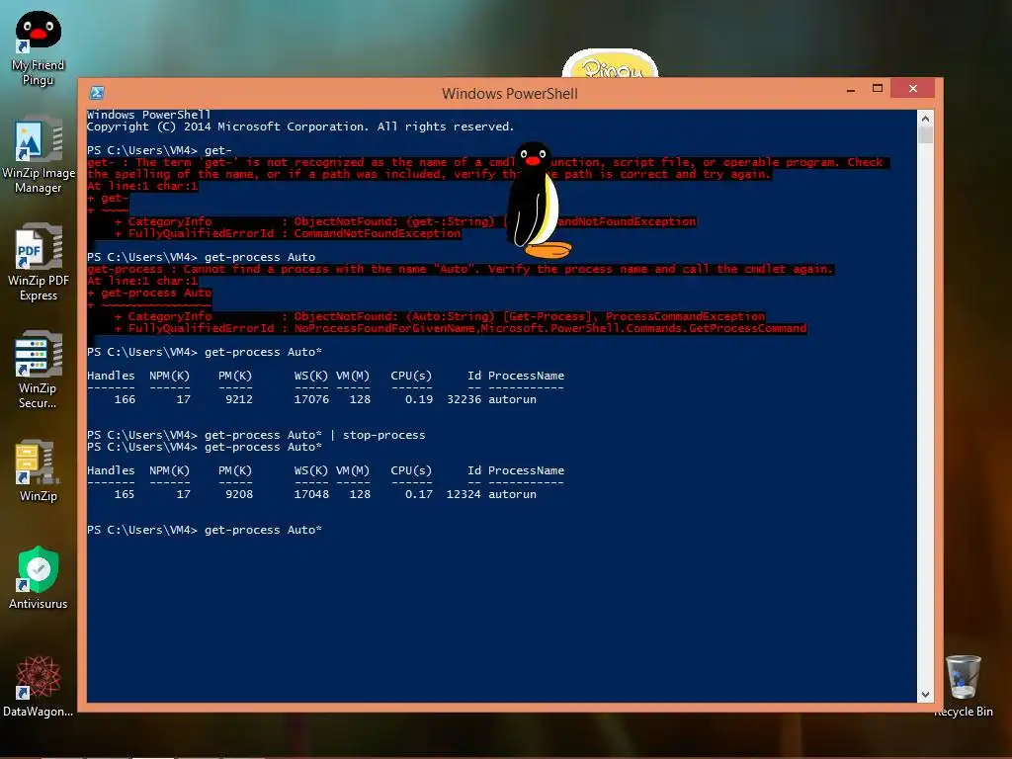This screenshot has height=759, width=1012.
Task: Select the DataWagon... desktop icon
Action: tap(39, 686)
